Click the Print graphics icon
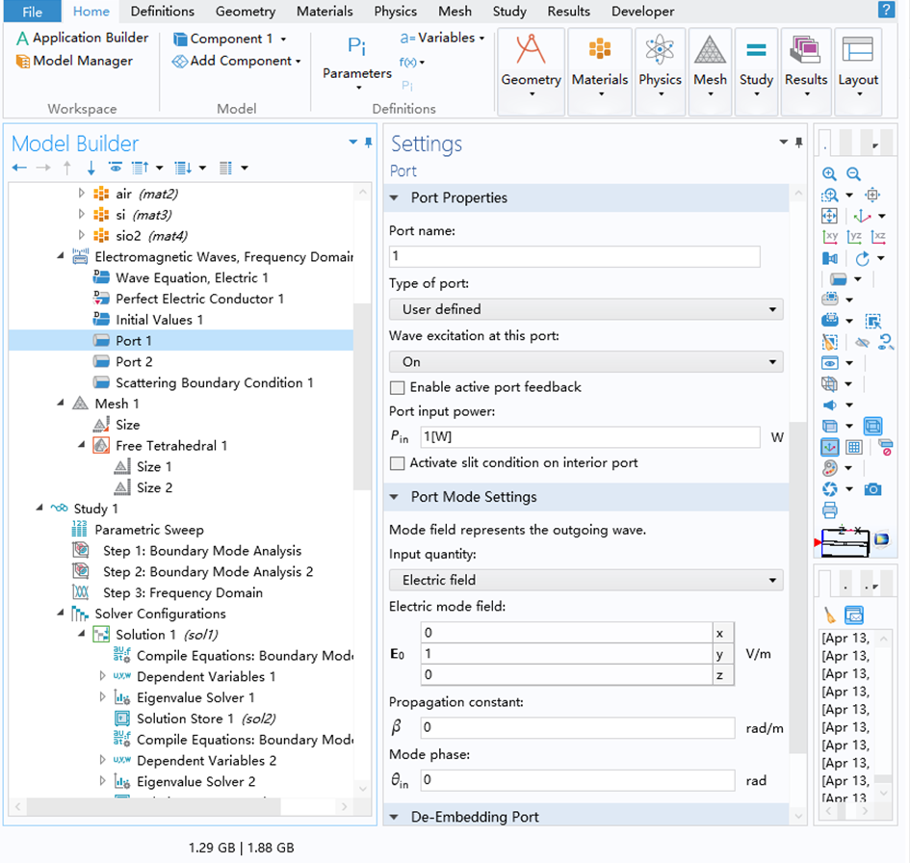The width and height of the screenshot is (910, 863). tap(830, 510)
